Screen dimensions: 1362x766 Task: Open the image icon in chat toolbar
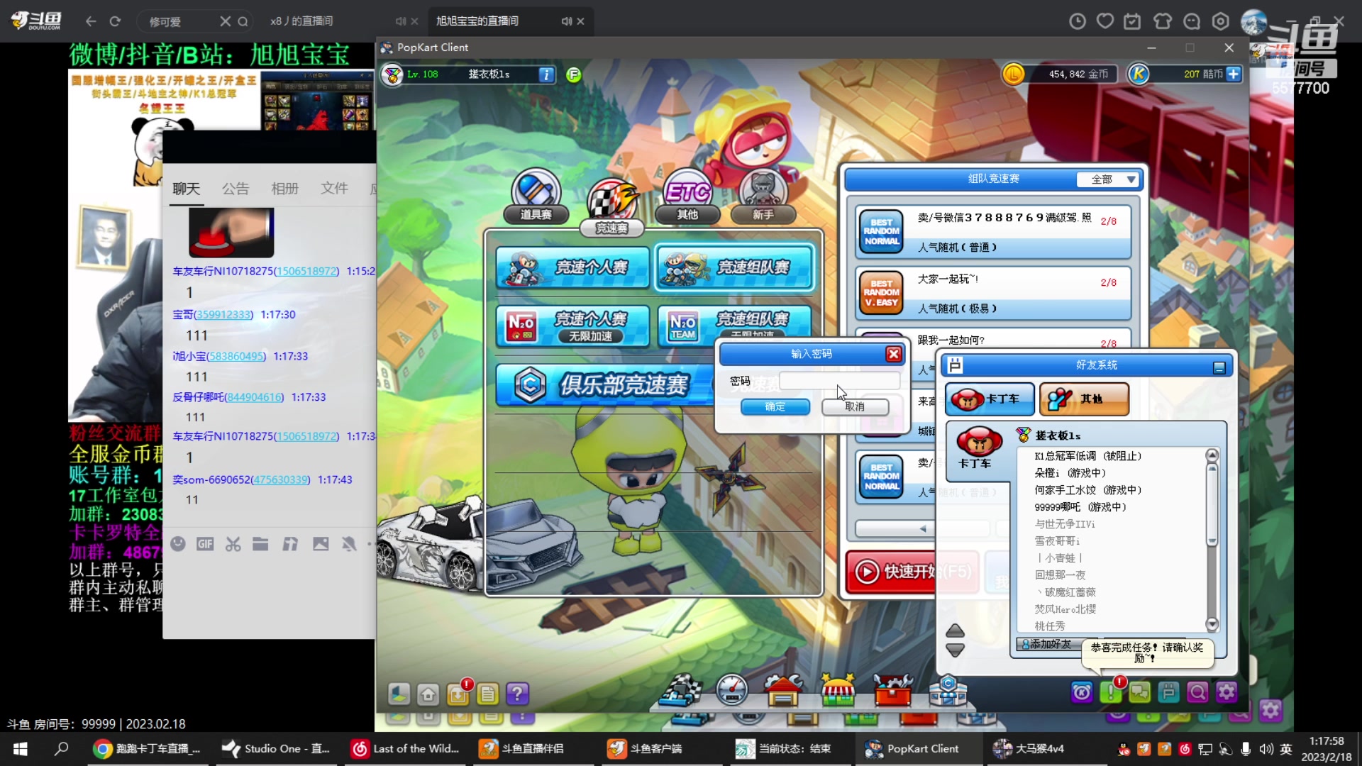321,544
